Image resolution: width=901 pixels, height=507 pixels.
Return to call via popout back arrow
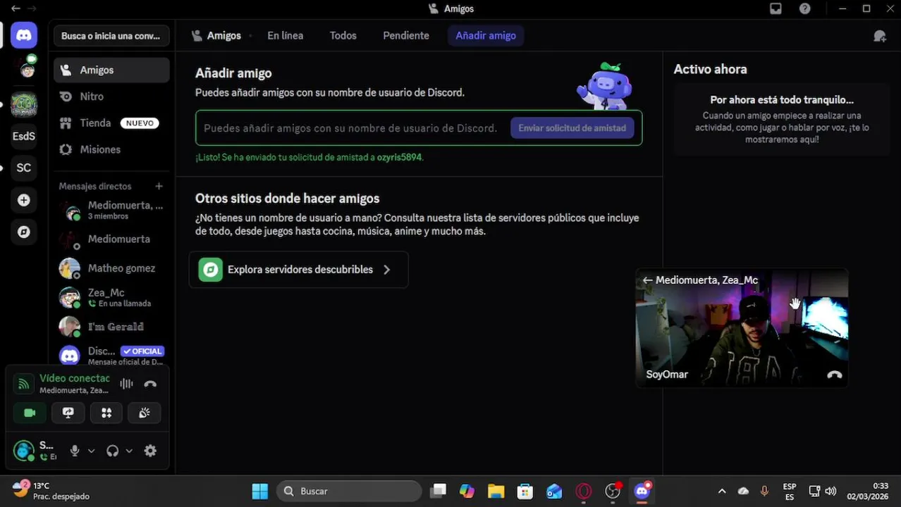647,280
